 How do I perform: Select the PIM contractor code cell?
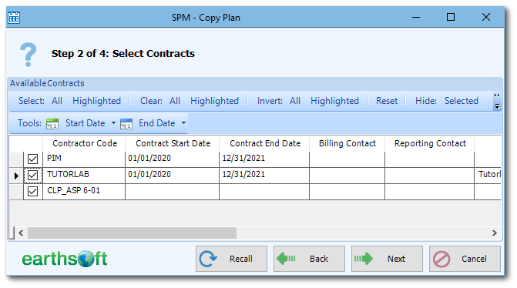[x=84, y=159]
